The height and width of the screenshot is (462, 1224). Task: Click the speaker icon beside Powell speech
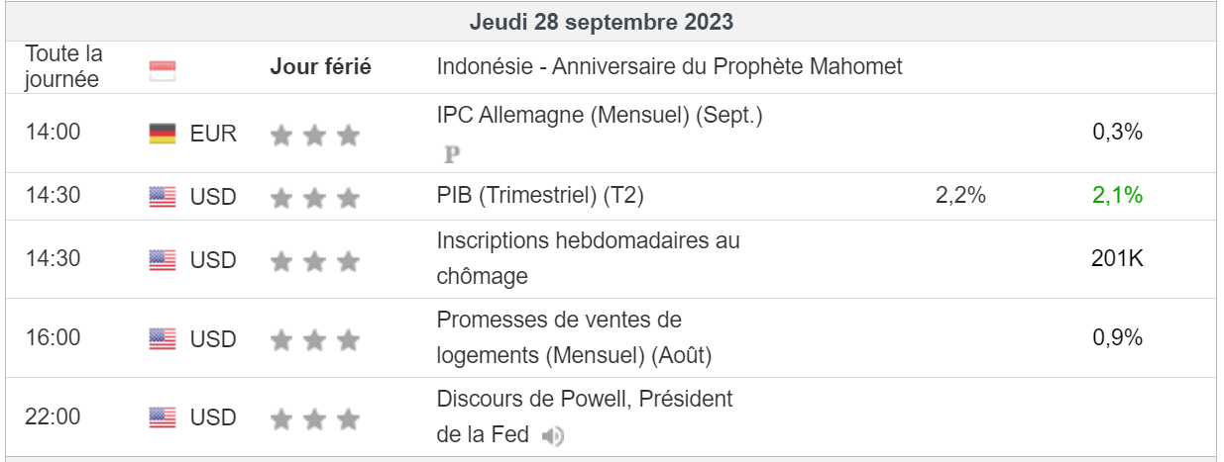click(x=553, y=435)
